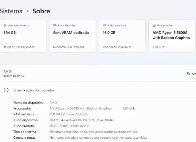The image size is (196, 142).
Task: Click the Nome do dispositivo label
Action: (29, 103)
